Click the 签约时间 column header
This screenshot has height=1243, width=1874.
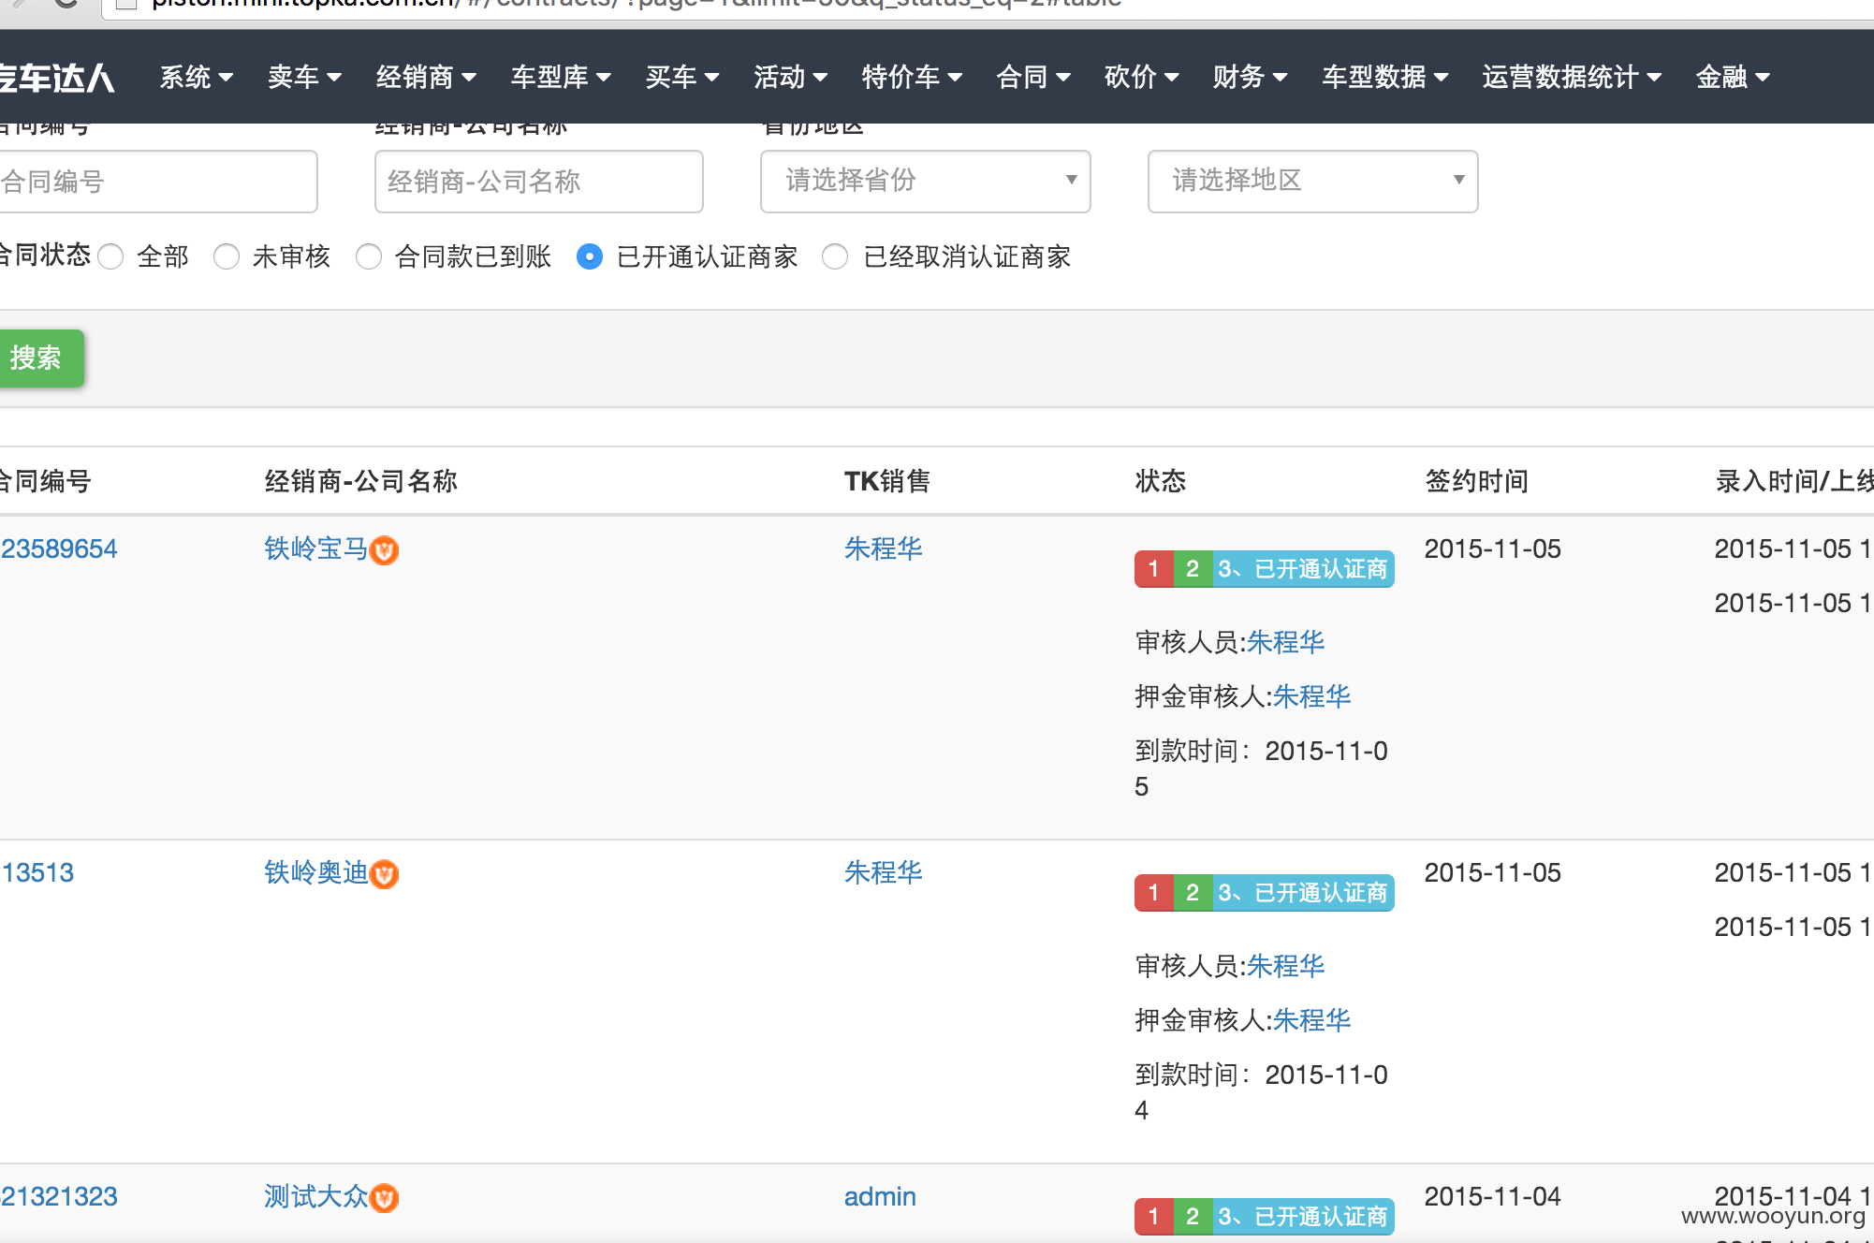tap(1476, 481)
